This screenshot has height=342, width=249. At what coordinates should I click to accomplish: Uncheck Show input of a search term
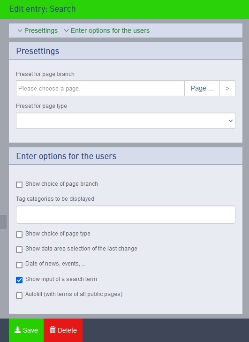click(x=19, y=280)
